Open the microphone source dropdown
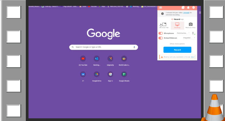 tap(183, 33)
